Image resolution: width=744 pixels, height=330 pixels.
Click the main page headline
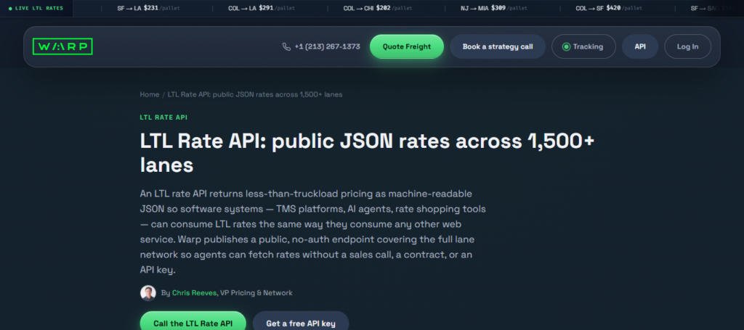coord(367,154)
